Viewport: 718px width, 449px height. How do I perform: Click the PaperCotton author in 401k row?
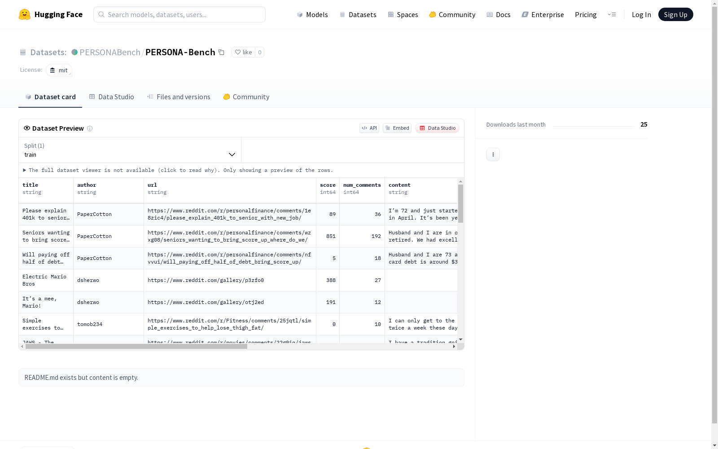tap(109, 214)
